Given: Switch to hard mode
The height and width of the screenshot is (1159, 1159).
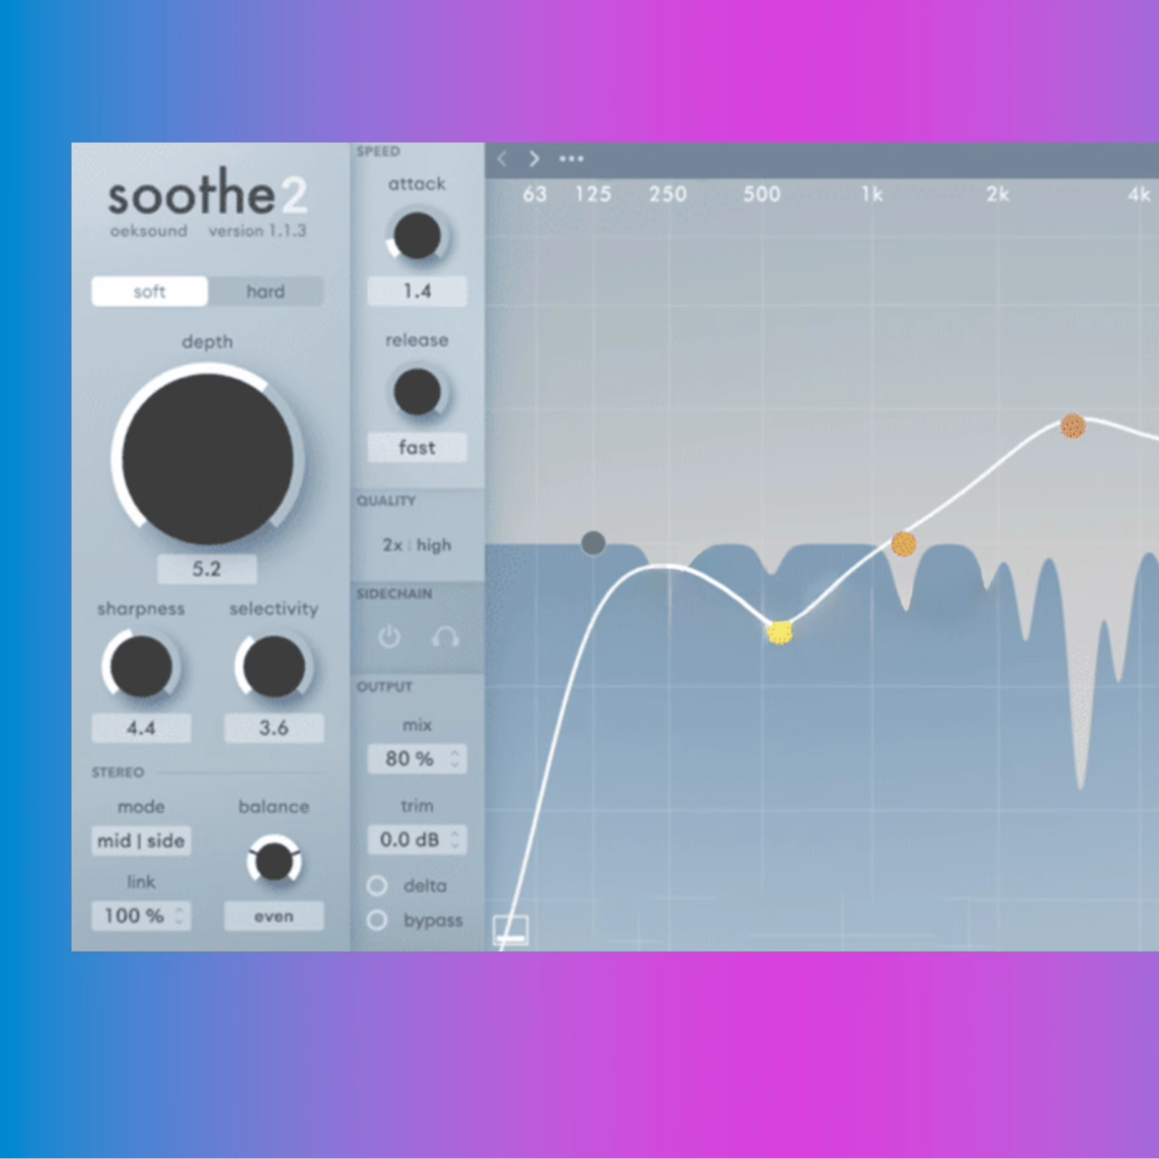Looking at the screenshot, I should coord(265,291).
